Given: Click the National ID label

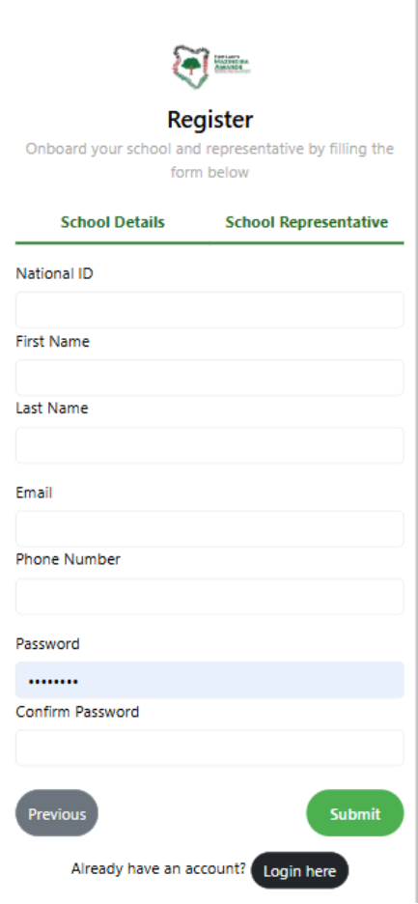Looking at the screenshot, I should [54, 273].
